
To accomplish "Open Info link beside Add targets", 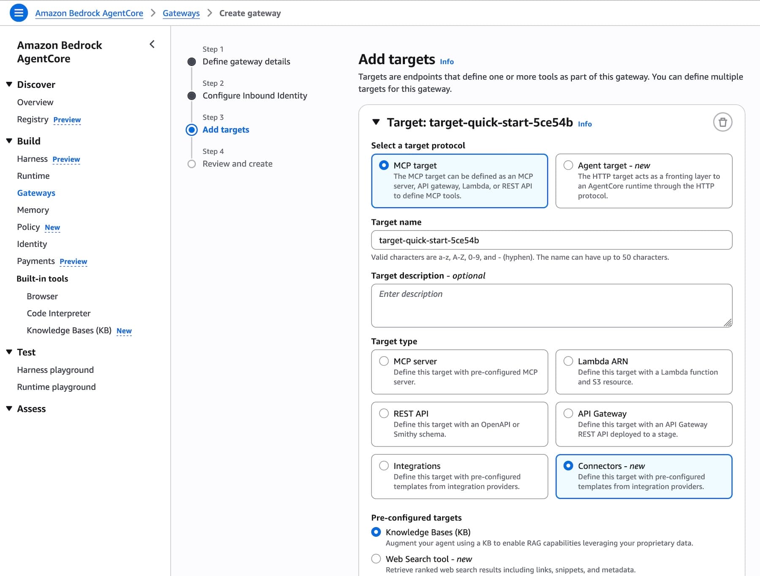I will point(447,62).
